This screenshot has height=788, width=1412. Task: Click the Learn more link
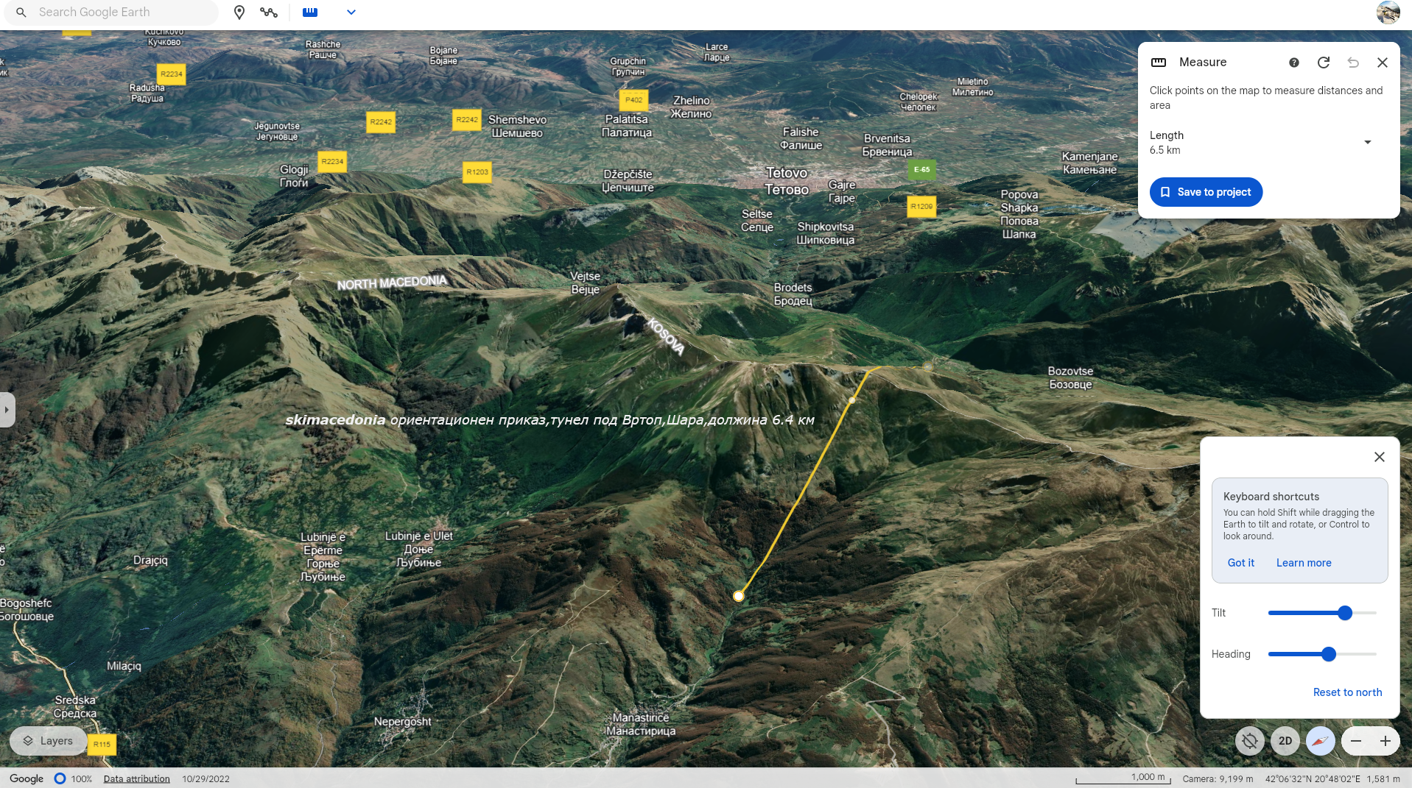(x=1304, y=563)
